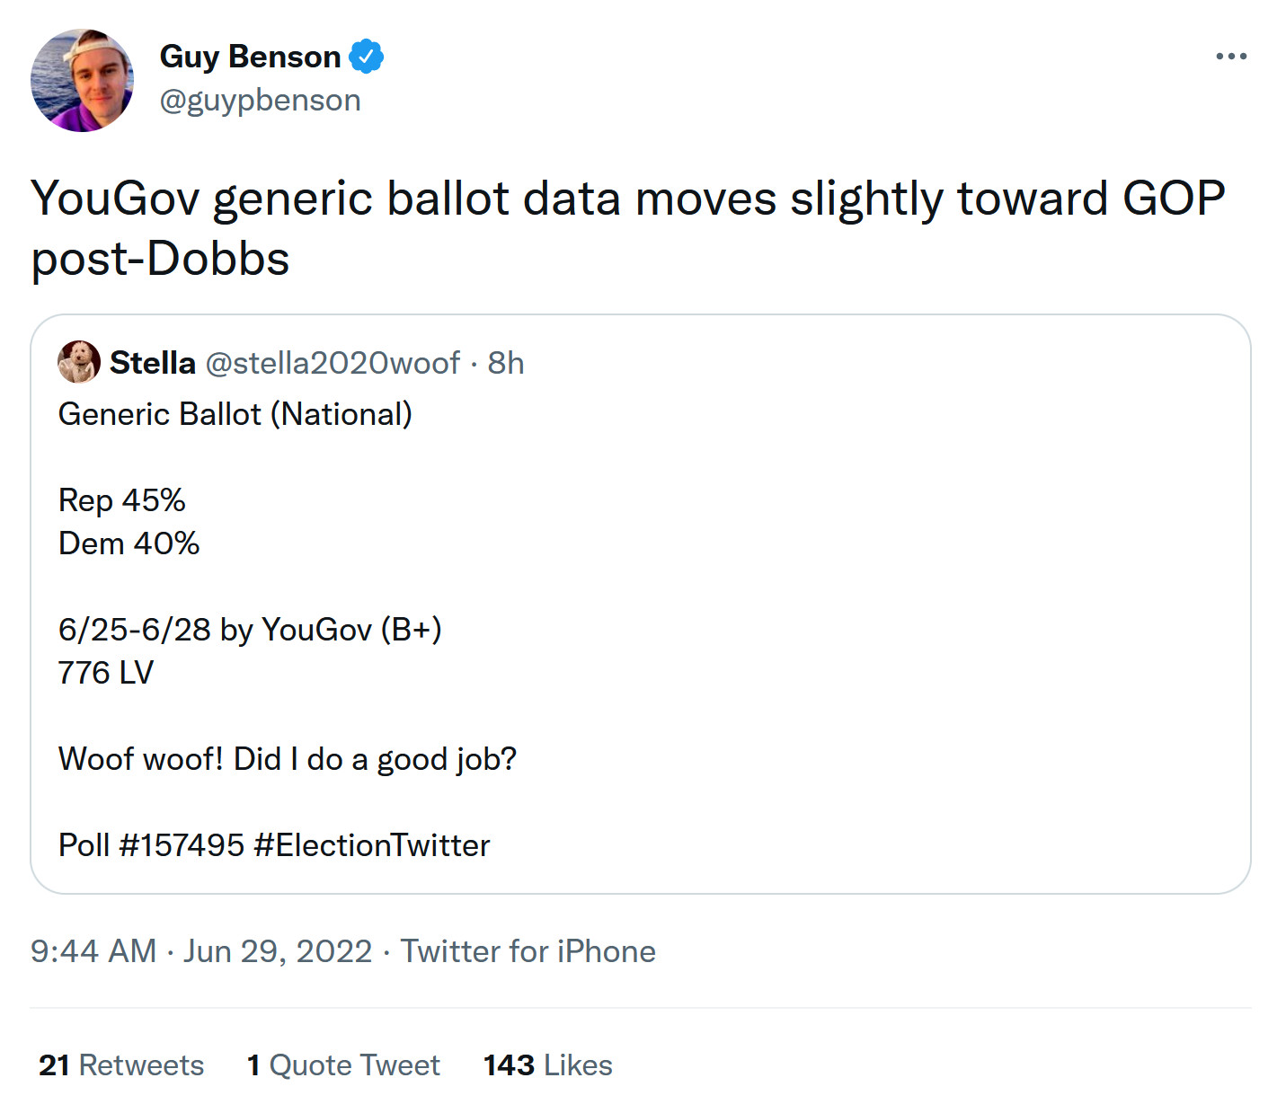Click the 'Woof woof! Did I do a good job?' text
Viewport: 1286px width, 1113px height.
288,759
